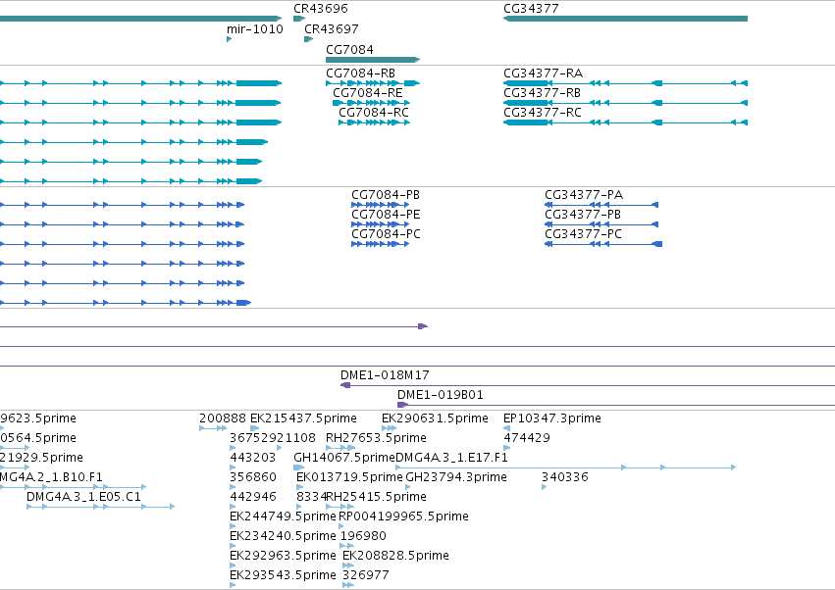Screen dimensions: 835x590
Task: Select CG34377-PA protein feature
Action: pyautogui.click(x=601, y=205)
